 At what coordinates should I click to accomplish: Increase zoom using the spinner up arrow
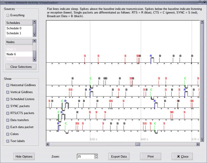pyautogui.click(x=96, y=155)
